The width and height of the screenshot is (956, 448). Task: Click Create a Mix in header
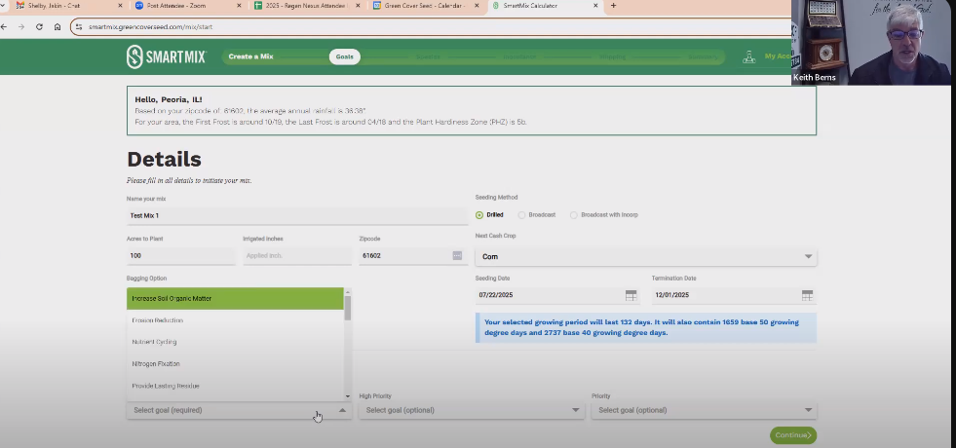[250, 56]
